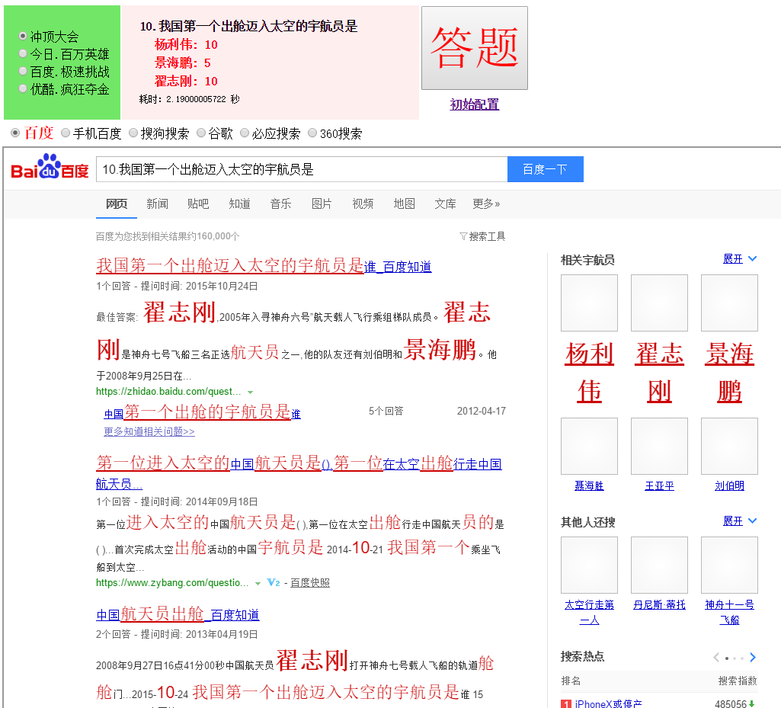Go to next 搜索热点 page arrow
781x708 pixels.
(x=753, y=658)
